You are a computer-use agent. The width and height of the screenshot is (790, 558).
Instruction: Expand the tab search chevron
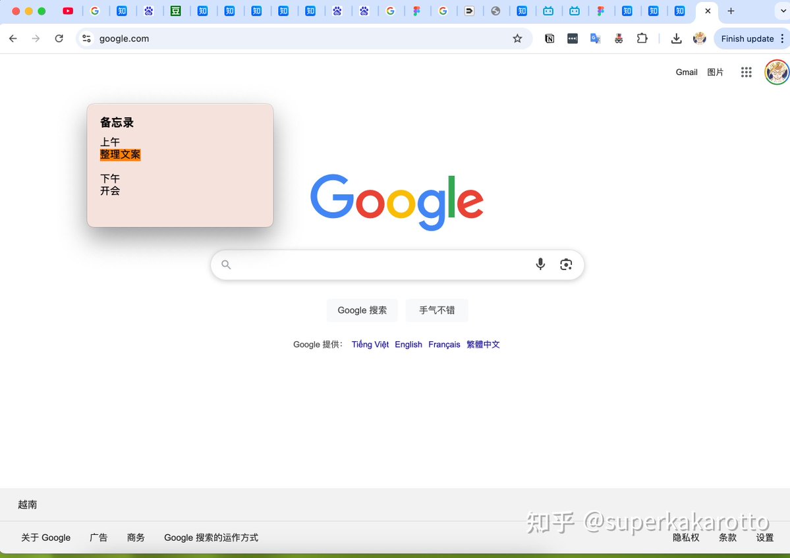(x=783, y=11)
